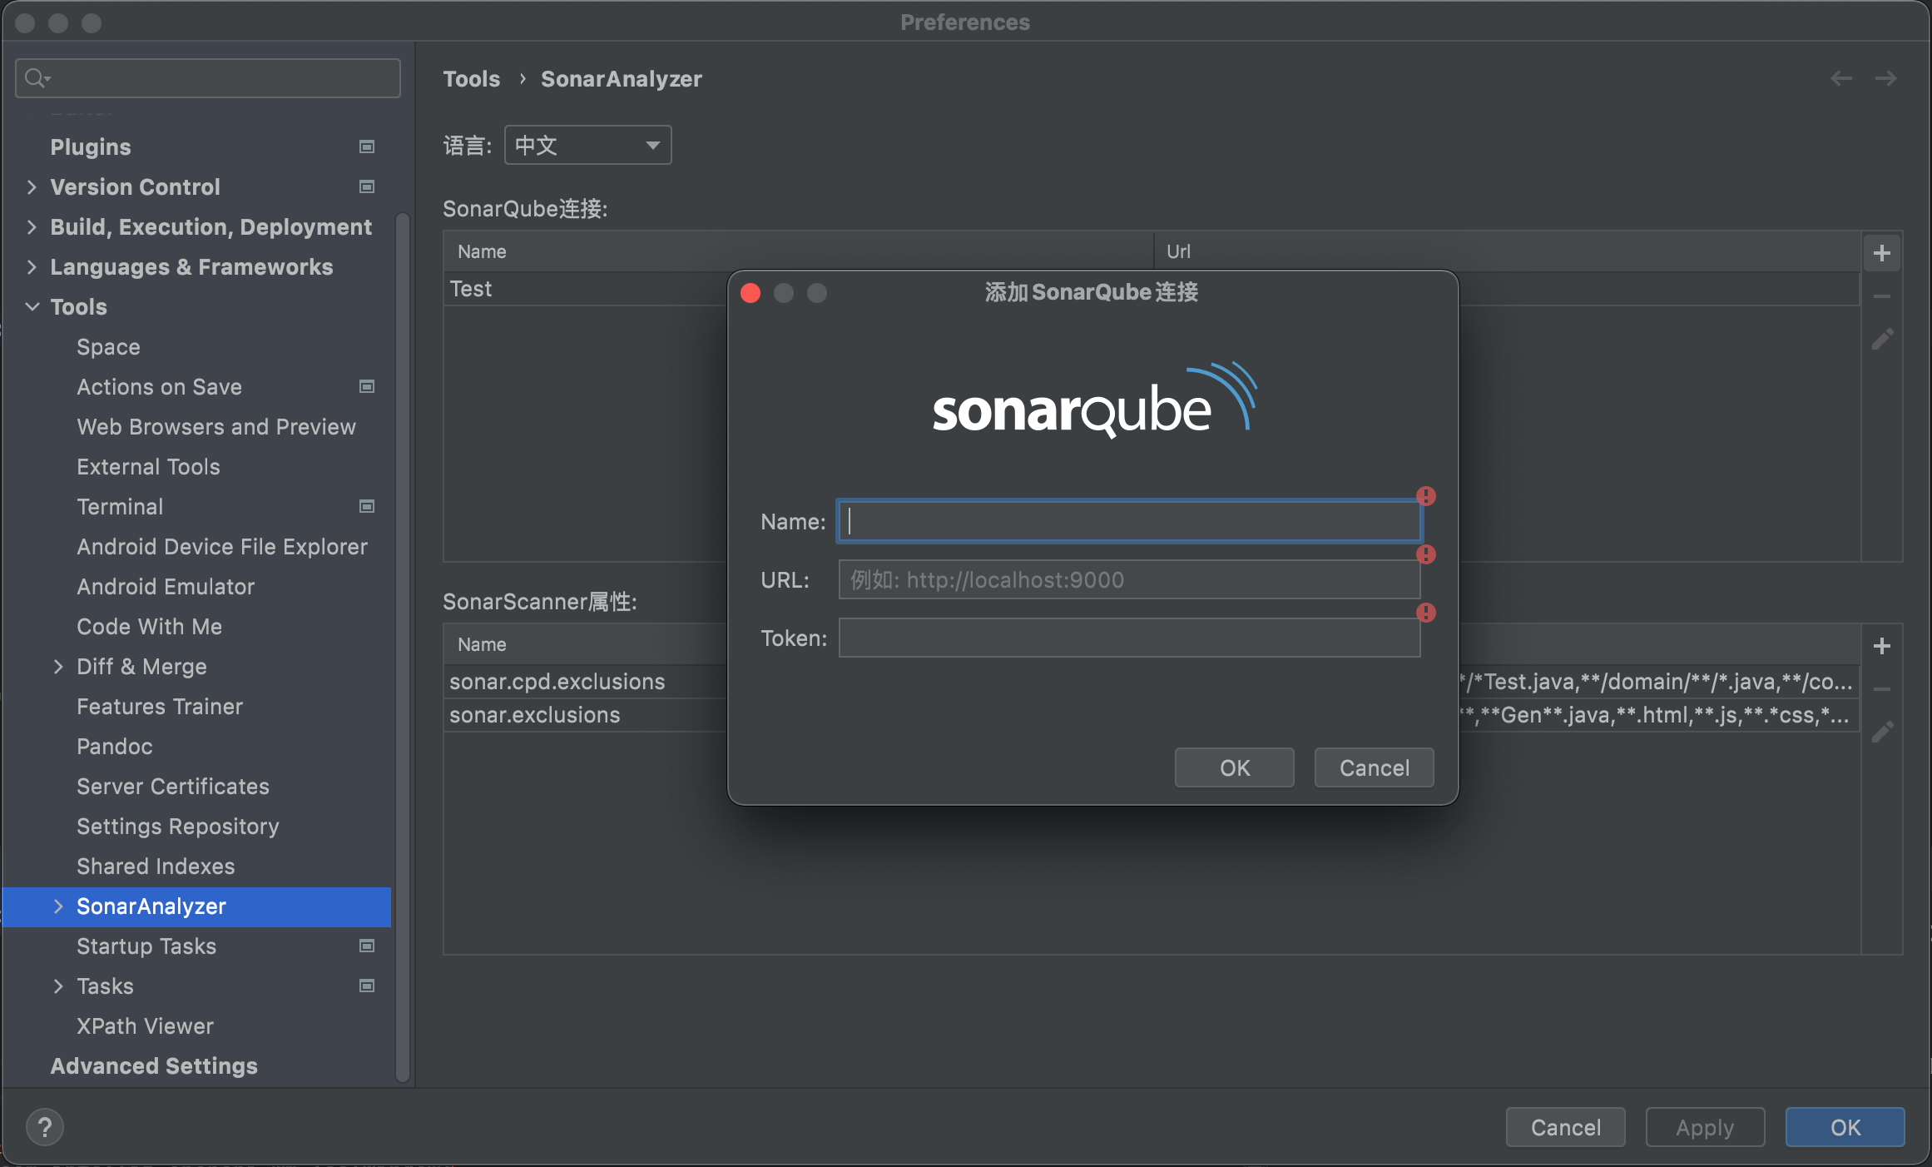Edit SonarScanner property with pencil icon
Screen dimensions: 1932x1167
tap(1882, 732)
